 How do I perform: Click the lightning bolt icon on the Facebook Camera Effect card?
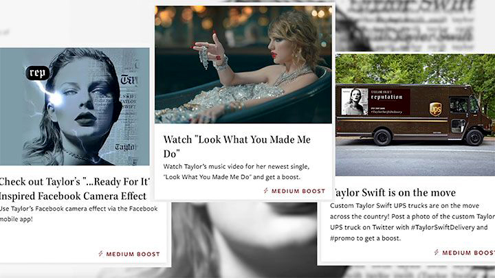100,254
